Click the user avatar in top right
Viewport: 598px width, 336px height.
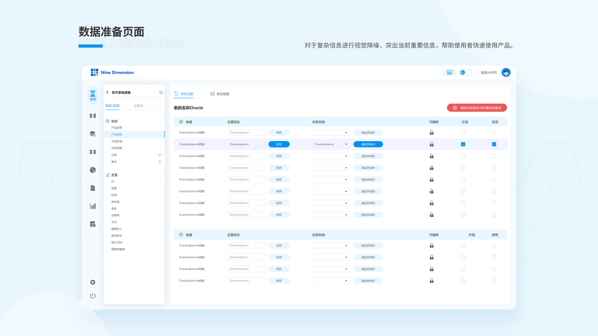506,72
